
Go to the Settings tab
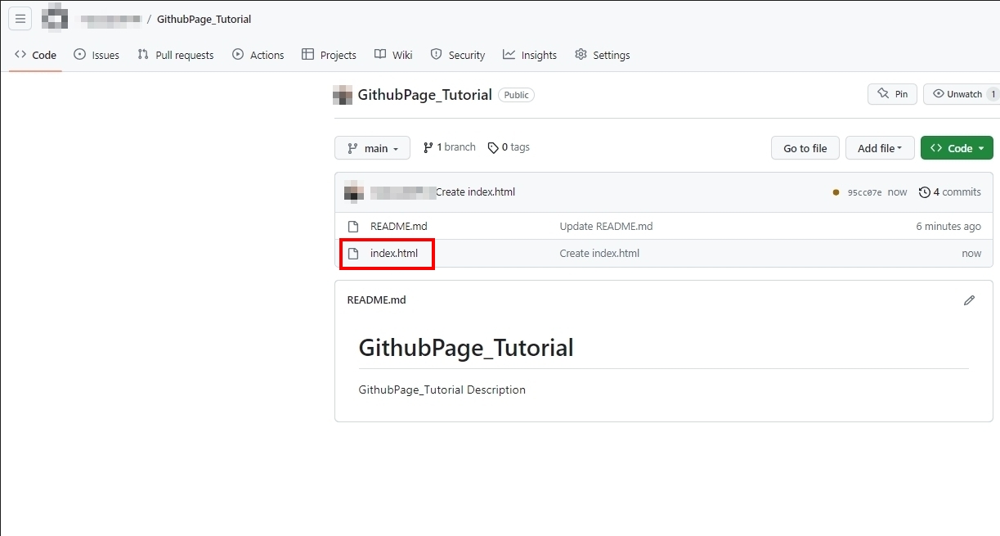(x=603, y=55)
